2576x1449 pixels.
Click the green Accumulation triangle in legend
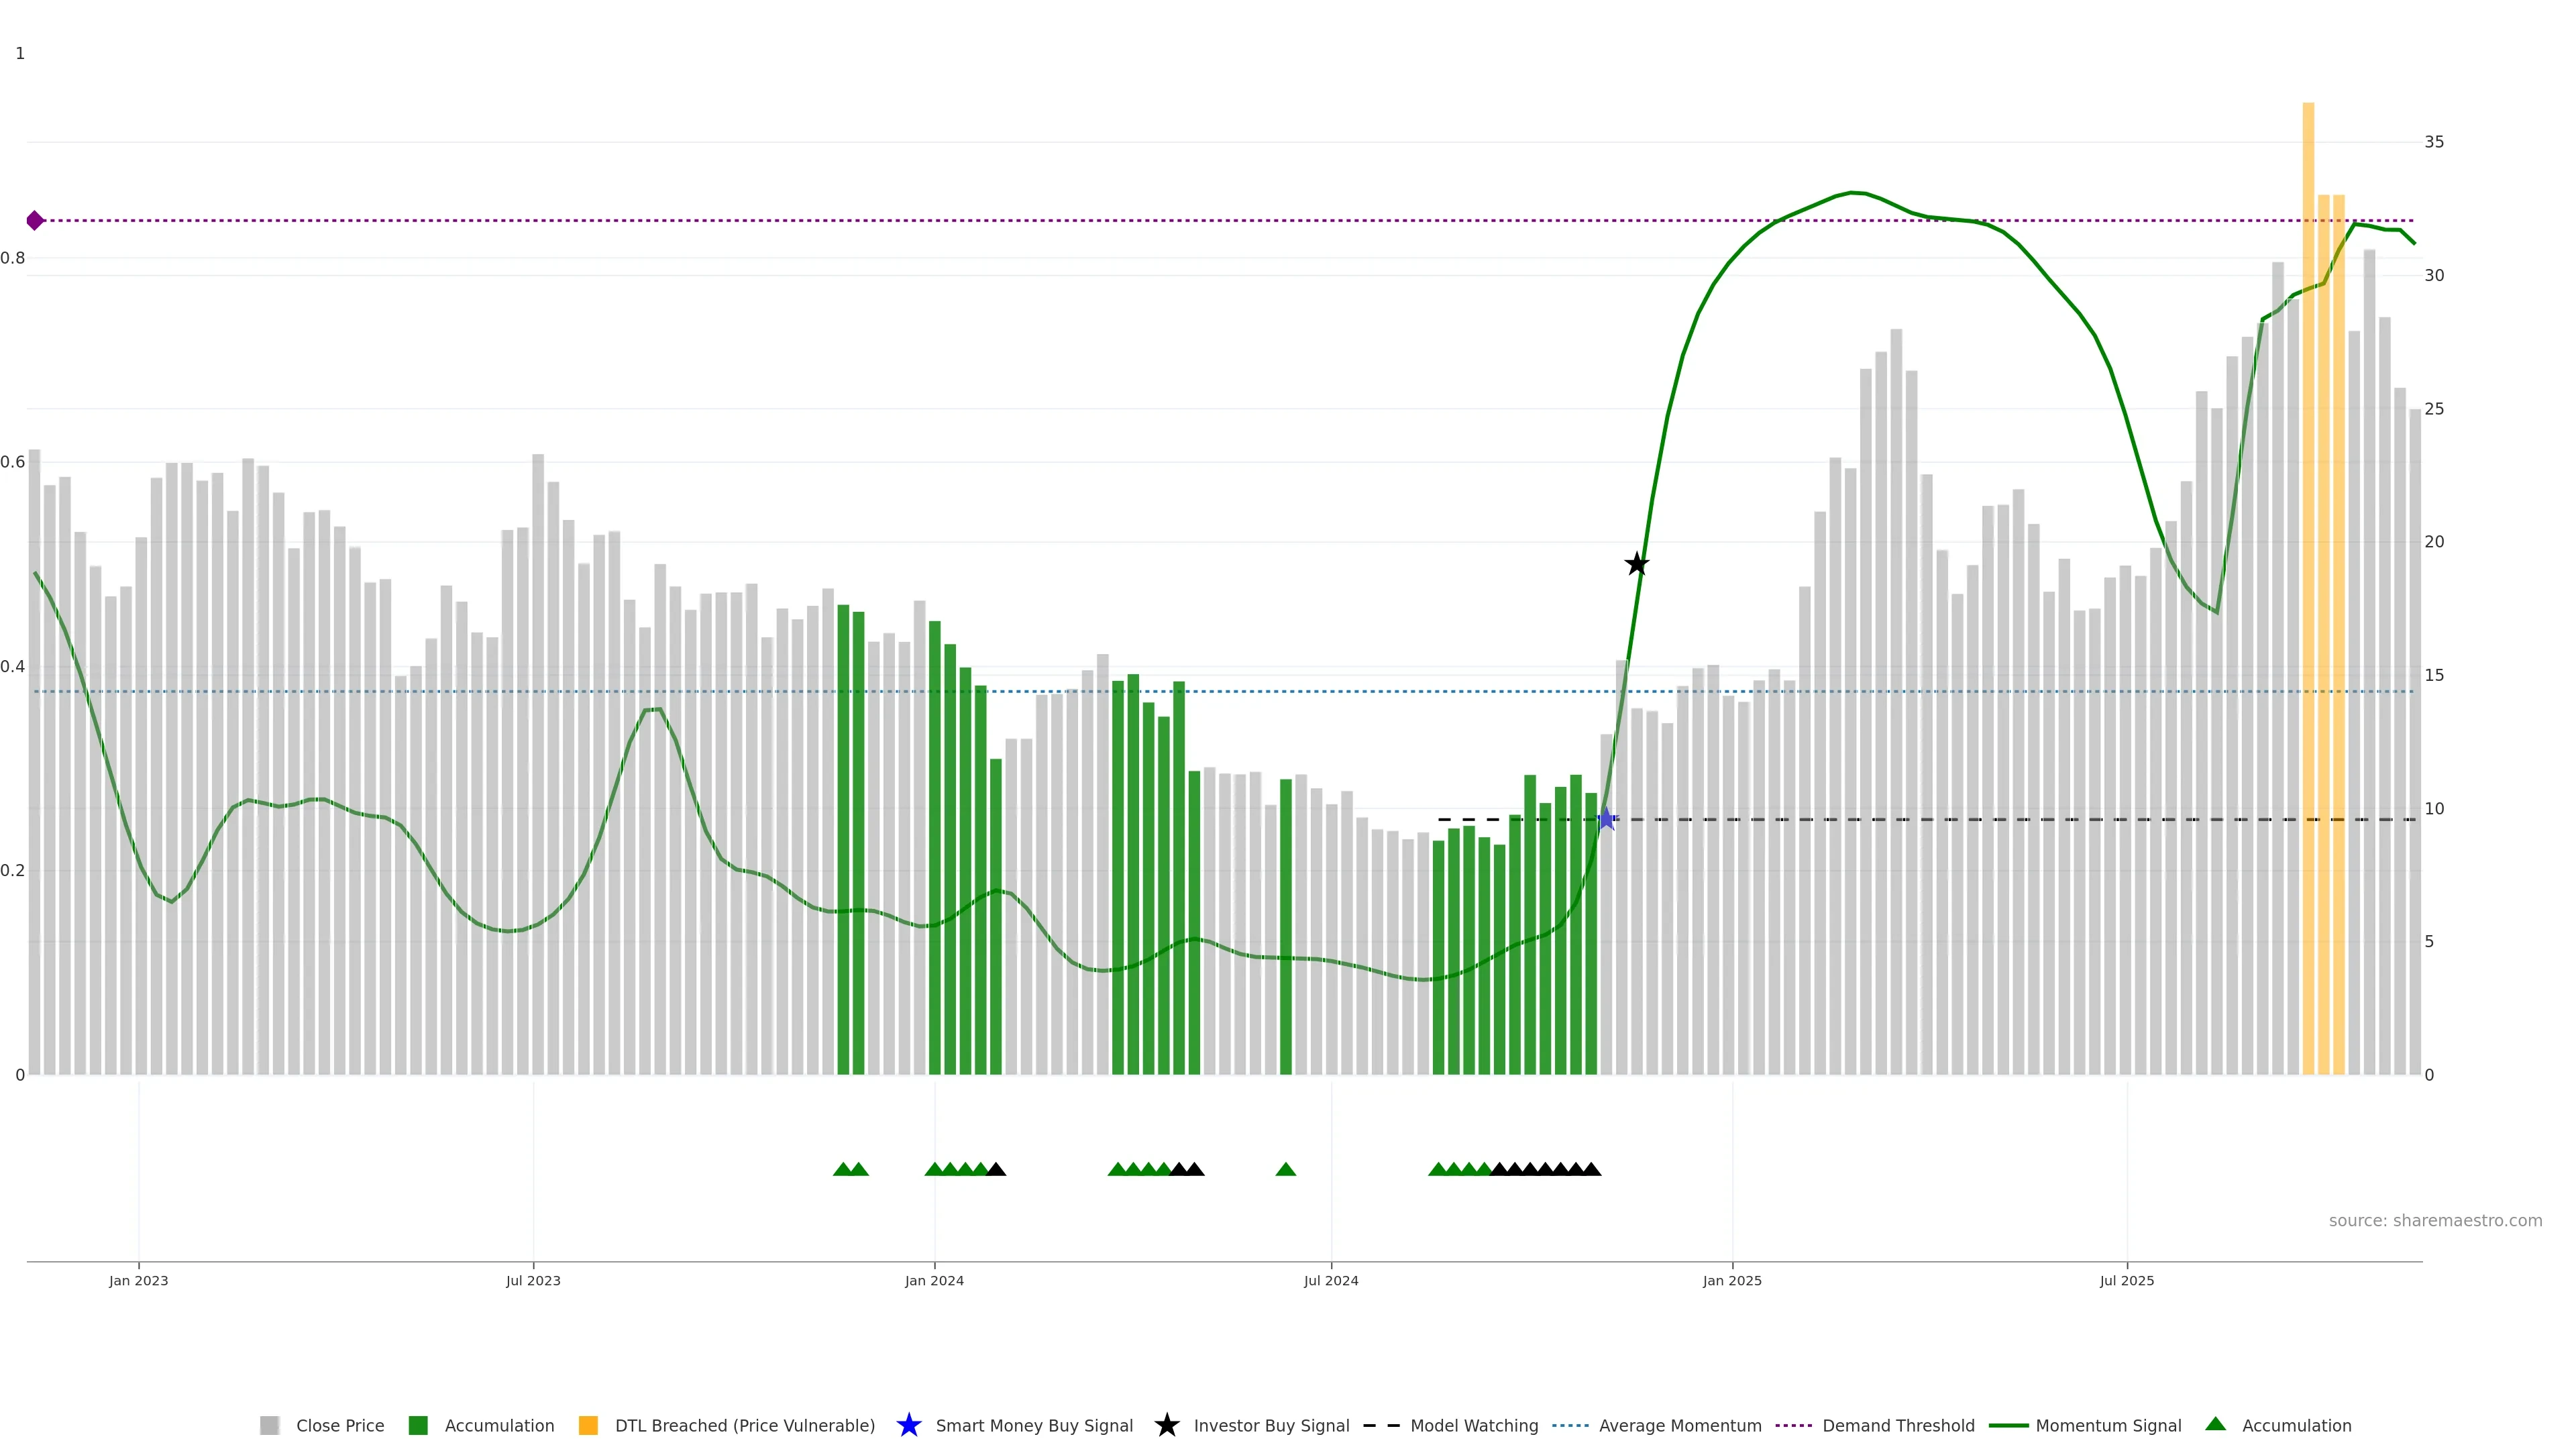tap(2215, 1424)
